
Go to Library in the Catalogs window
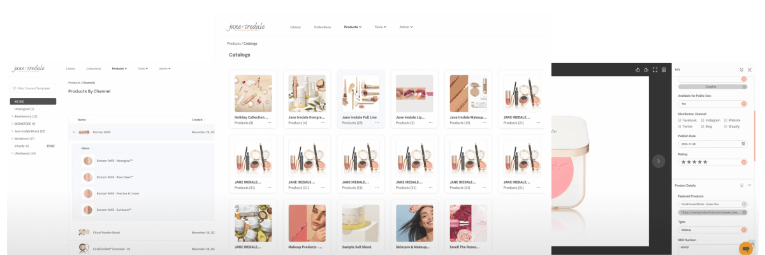tap(295, 27)
